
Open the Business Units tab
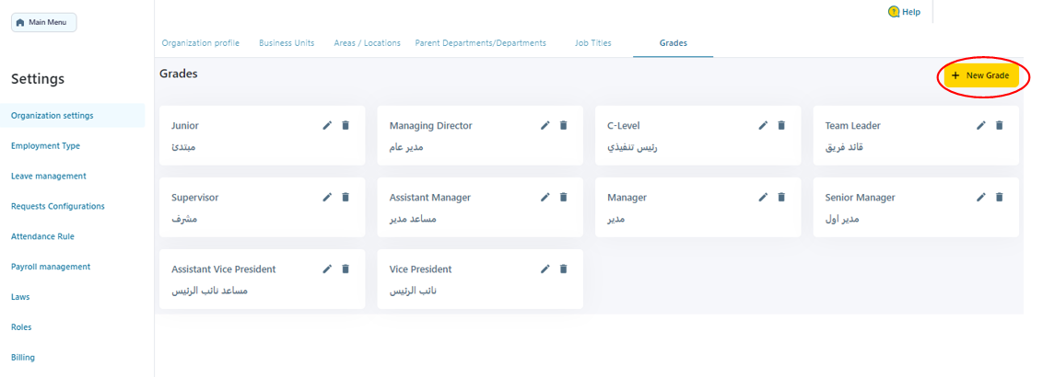287,43
